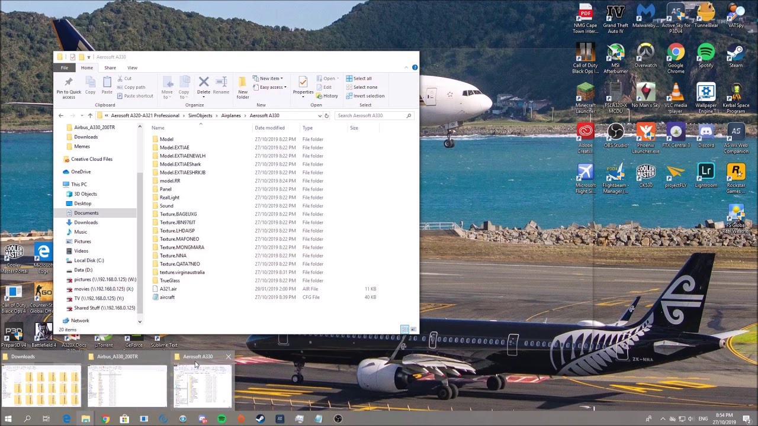Switch to the View ribbon tab
Viewport: 758px width, 426px height.
(132, 67)
